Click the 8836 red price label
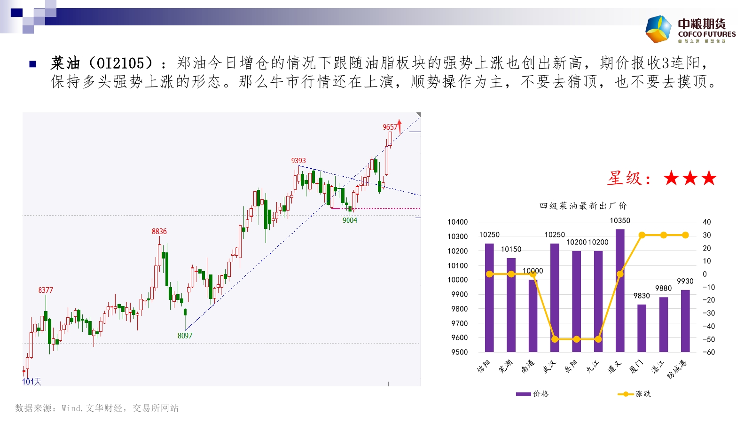The image size is (752, 423). pyautogui.click(x=159, y=231)
